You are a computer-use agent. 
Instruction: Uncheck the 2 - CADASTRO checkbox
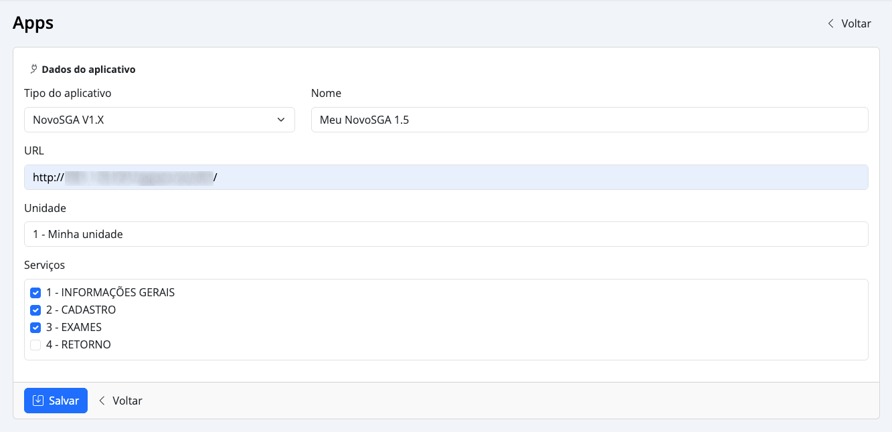tap(35, 310)
